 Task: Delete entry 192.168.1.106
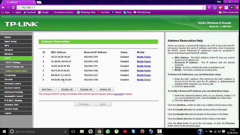[x=147, y=70]
